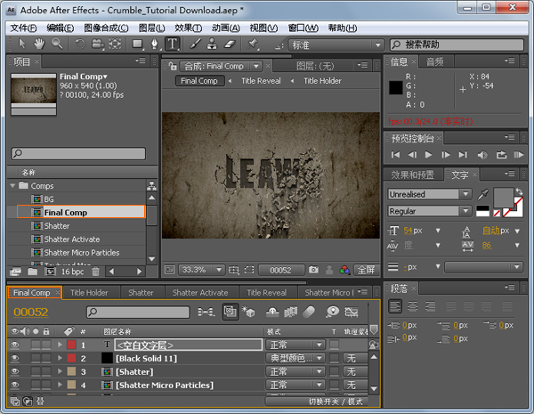Select the Eraser tool
Image resolution: width=534 pixels, height=414 pixels.
point(230,44)
